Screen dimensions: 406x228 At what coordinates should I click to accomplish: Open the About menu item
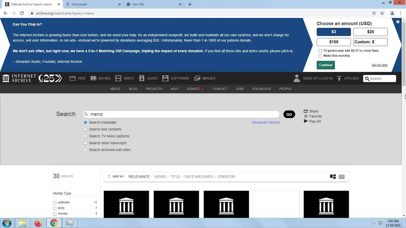[115, 89]
